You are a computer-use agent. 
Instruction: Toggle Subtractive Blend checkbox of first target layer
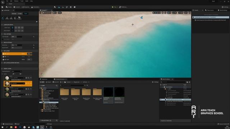pos(10,80)
